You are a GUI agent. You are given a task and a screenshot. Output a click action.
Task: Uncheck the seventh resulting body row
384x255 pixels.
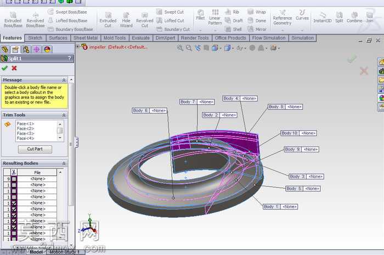click(x=14, y=215)
